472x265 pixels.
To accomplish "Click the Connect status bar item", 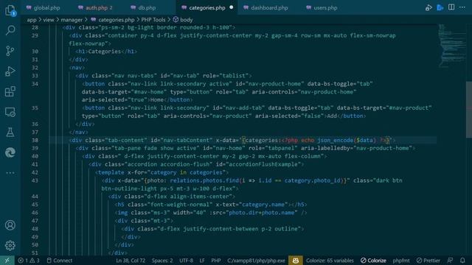I will 60,261.
